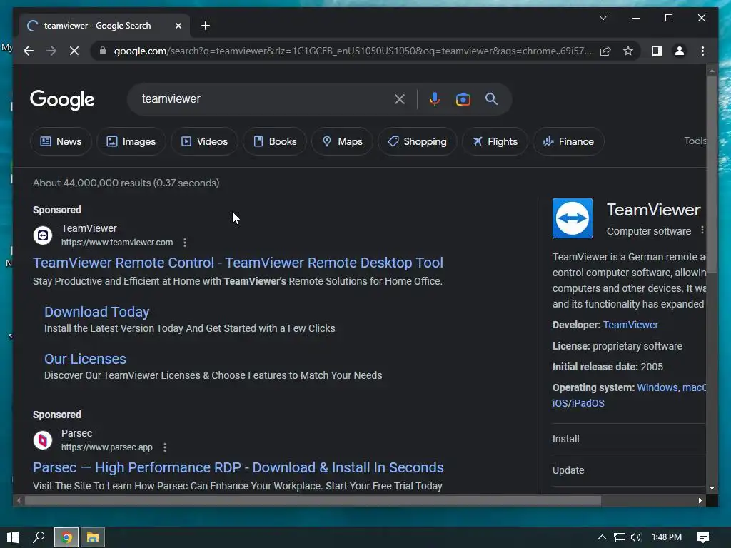Open a new browser tab
This screenshot has height=548, width=731.
click(205, 26)
